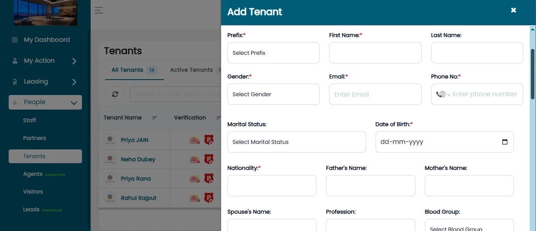Expand the My Action sidebar chevron

coord(74,61)
